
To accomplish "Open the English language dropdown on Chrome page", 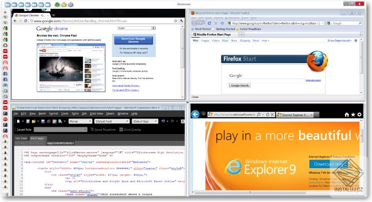I will [x=137, y=28].
